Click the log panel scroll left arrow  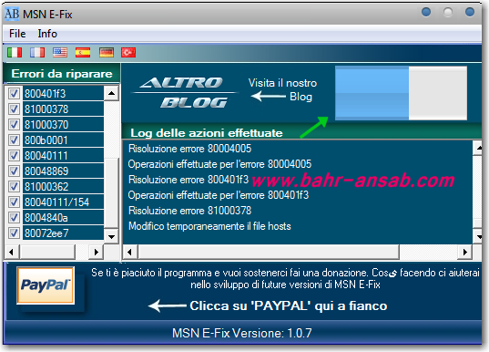click(129, 252)
